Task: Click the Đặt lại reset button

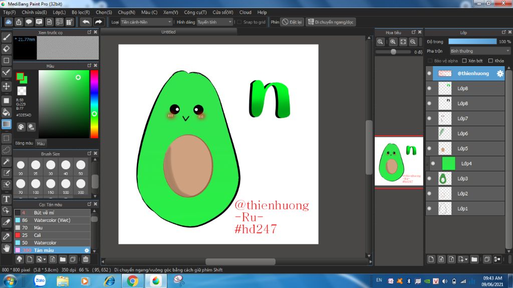Action: [292, 22]
